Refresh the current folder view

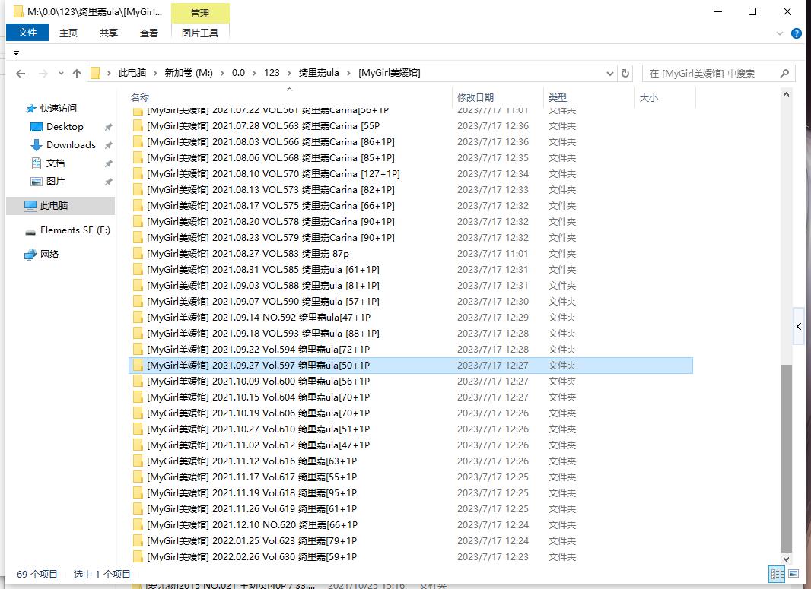pyautogui.click(x=625, y=74)
